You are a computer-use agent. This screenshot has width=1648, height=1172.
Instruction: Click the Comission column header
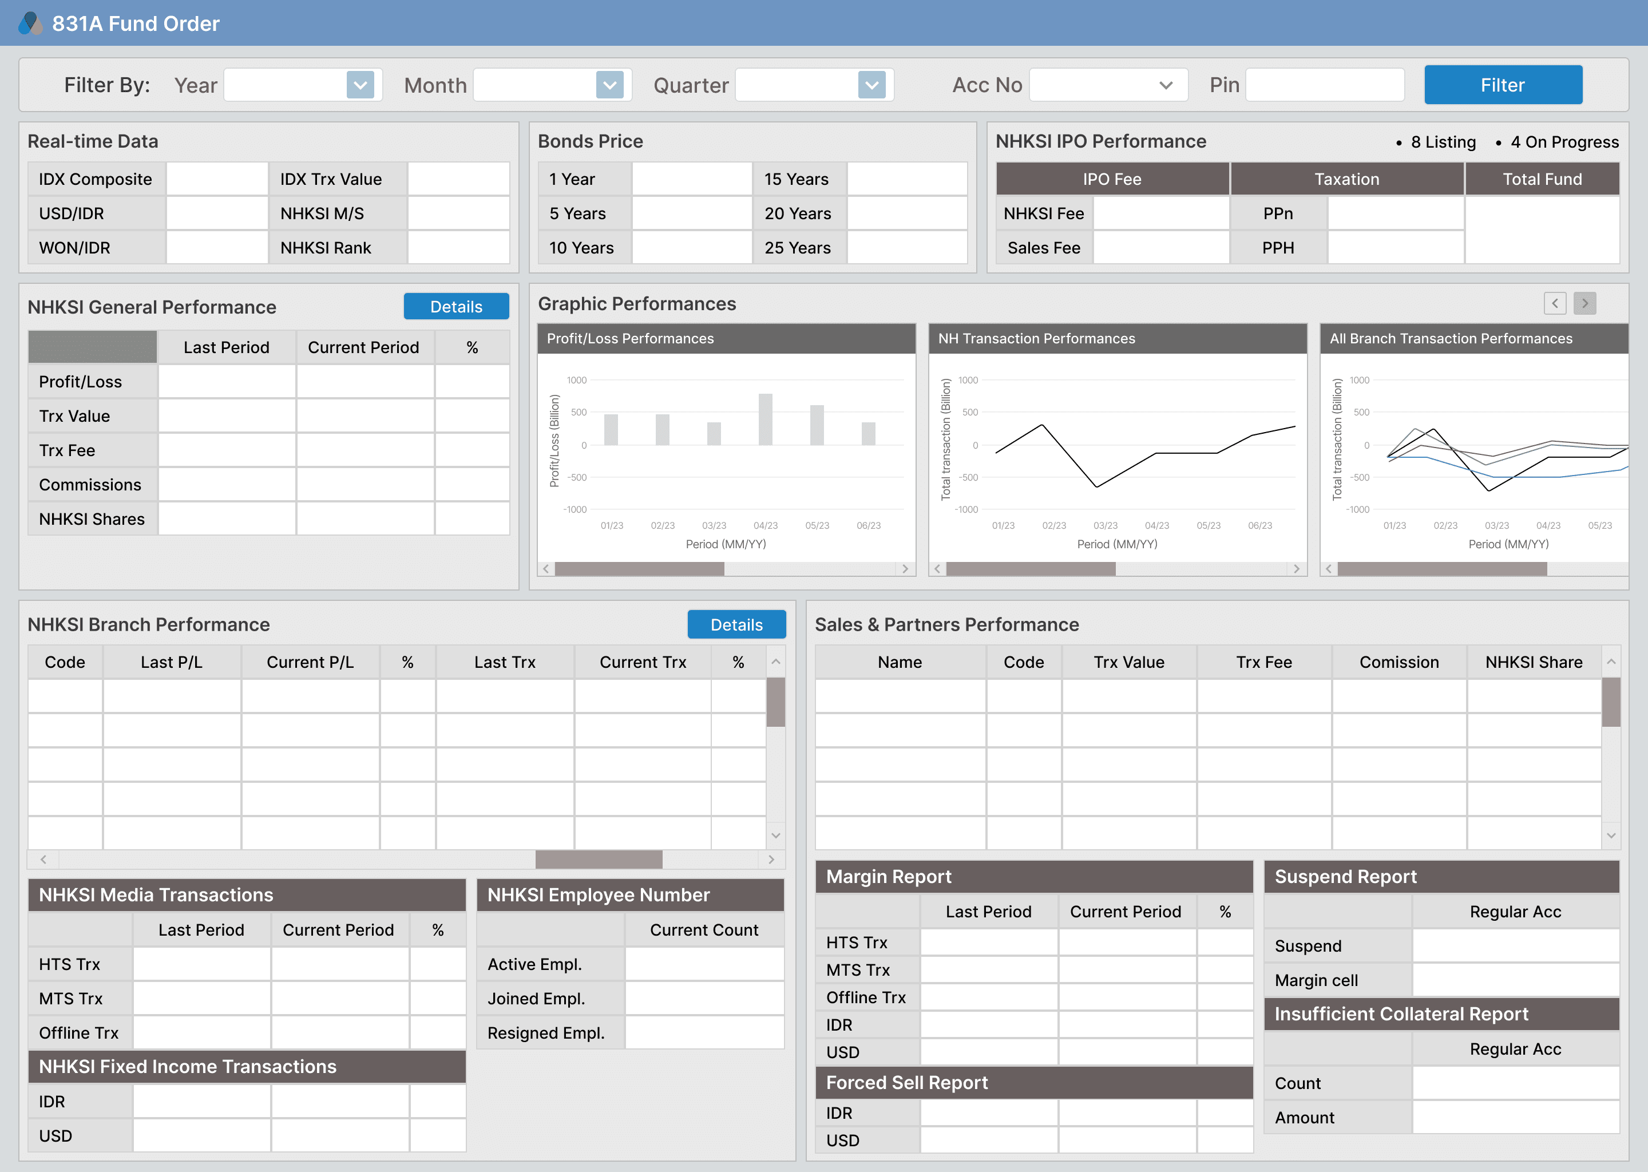point(1399,663)
